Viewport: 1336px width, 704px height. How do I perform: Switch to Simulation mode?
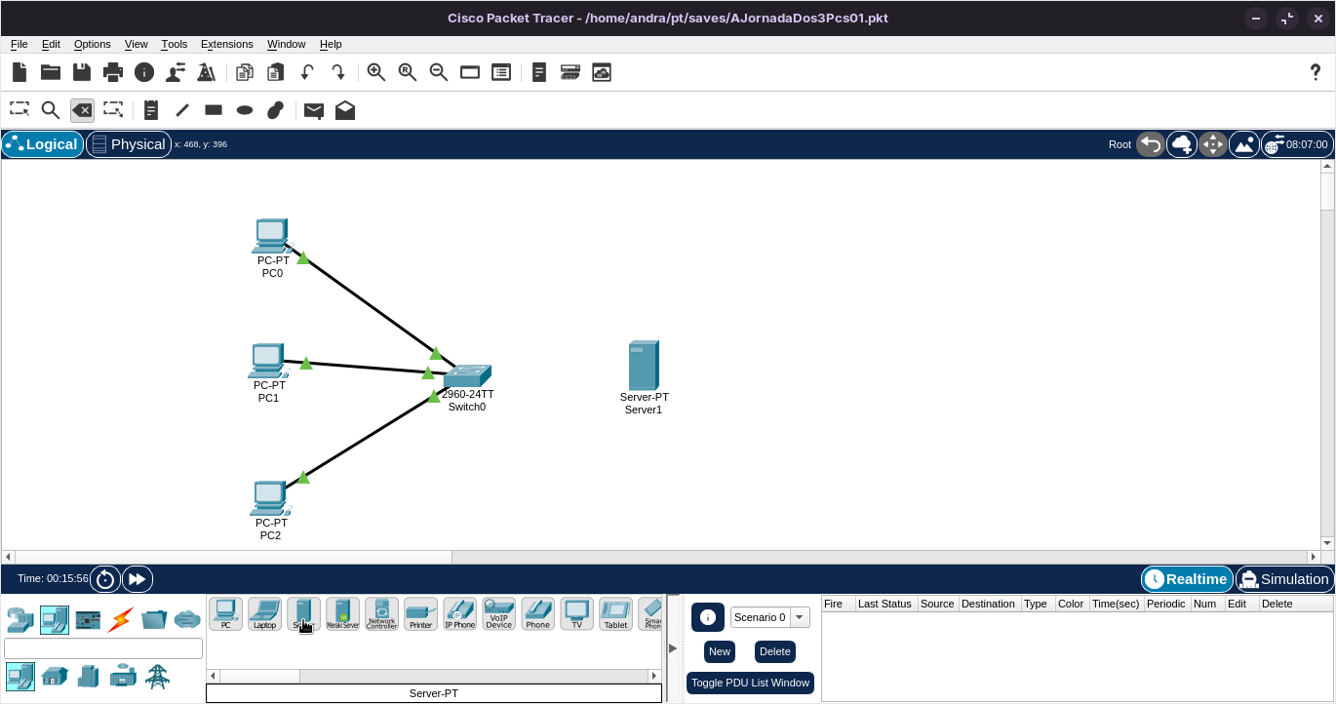pos(1283,579)
